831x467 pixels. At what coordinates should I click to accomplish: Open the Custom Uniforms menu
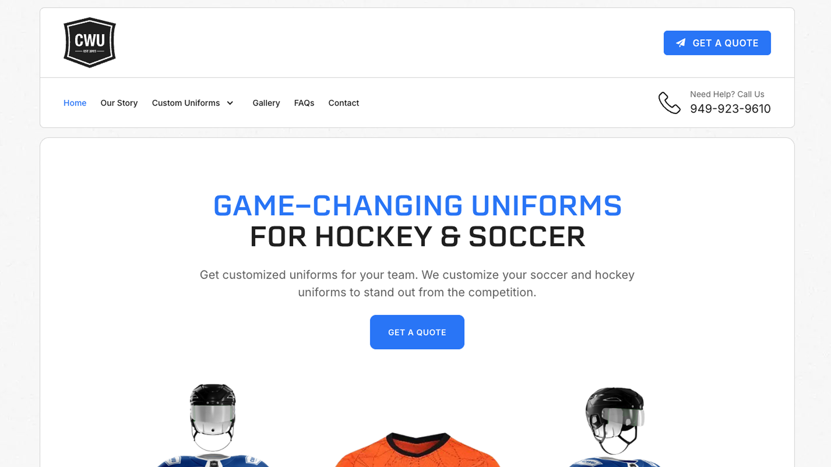[x=186, y=103]
